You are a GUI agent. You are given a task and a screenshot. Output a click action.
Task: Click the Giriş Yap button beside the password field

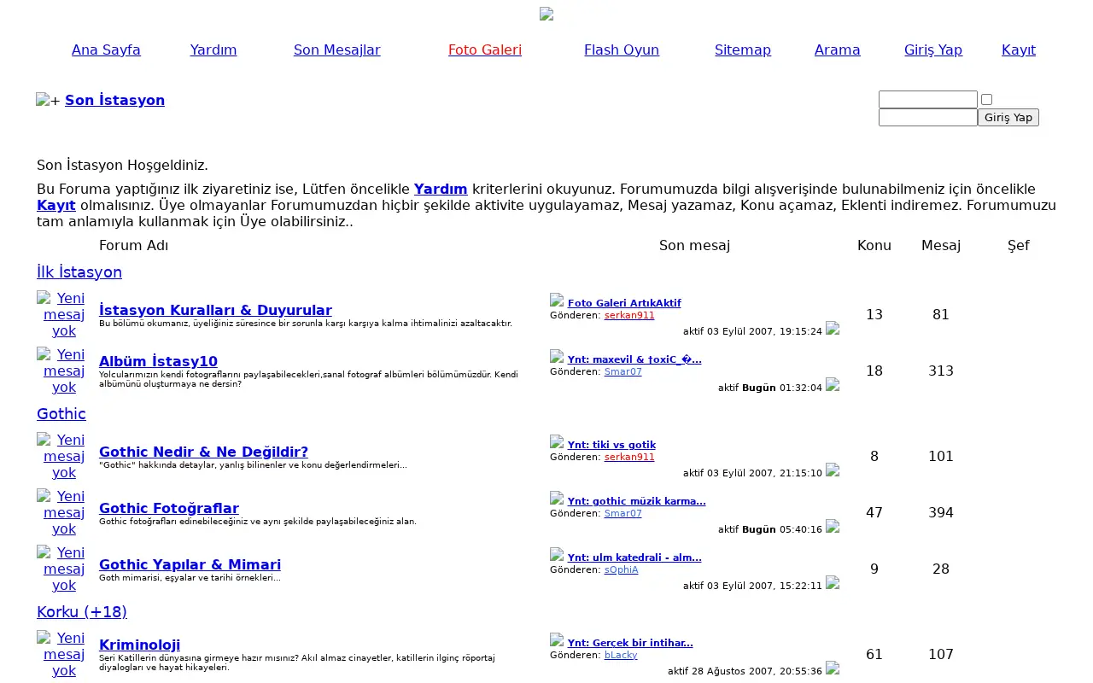pos(1008,118)
